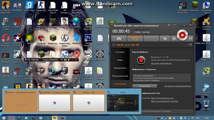This screenshot has height=120, width=214.
Task: Open the Update Garrys Mod desktop icon
Action: pyautogui.click(x=88, y=24)
